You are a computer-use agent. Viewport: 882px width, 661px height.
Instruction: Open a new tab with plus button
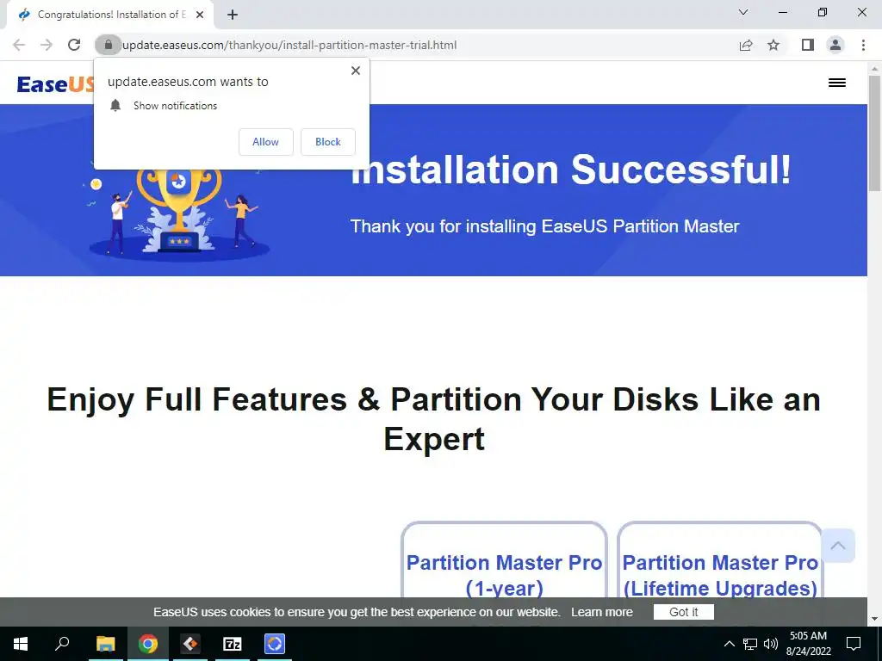coord(233,15)
